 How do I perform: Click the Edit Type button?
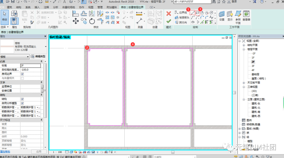pos(38,57)
